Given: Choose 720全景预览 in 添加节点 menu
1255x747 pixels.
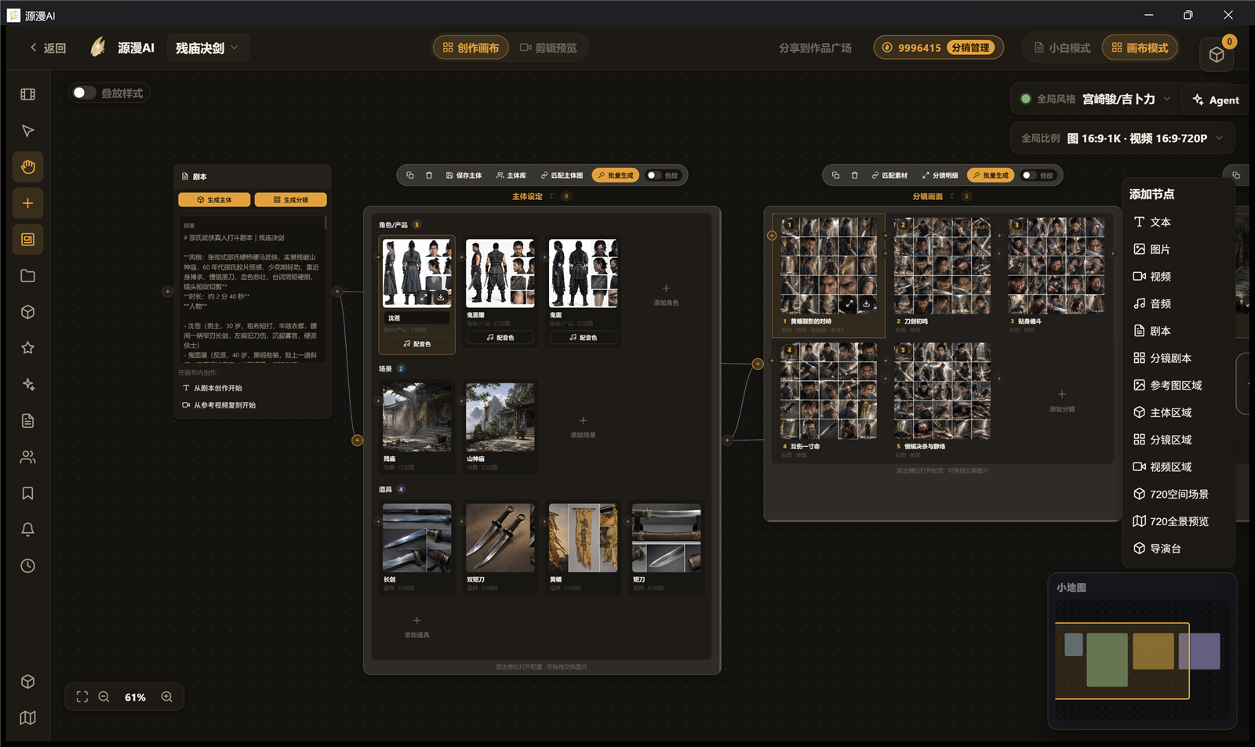Looking at the screenshot, I should pyautogui.click(x=1170, y=521).
